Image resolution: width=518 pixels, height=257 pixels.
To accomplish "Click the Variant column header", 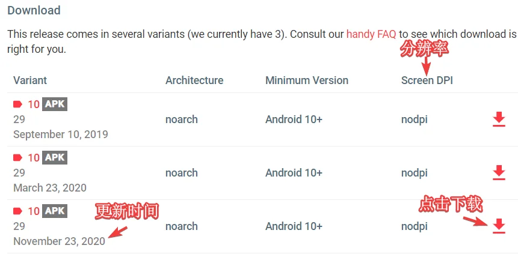I will [x=30, y=80].
